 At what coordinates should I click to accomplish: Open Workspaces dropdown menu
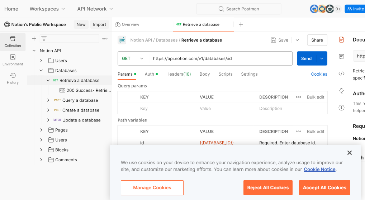pos(47,9)
